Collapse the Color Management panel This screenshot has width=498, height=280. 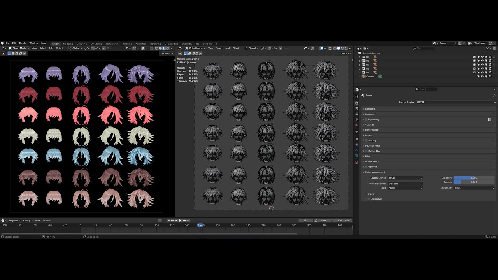(x=429, y=172)
